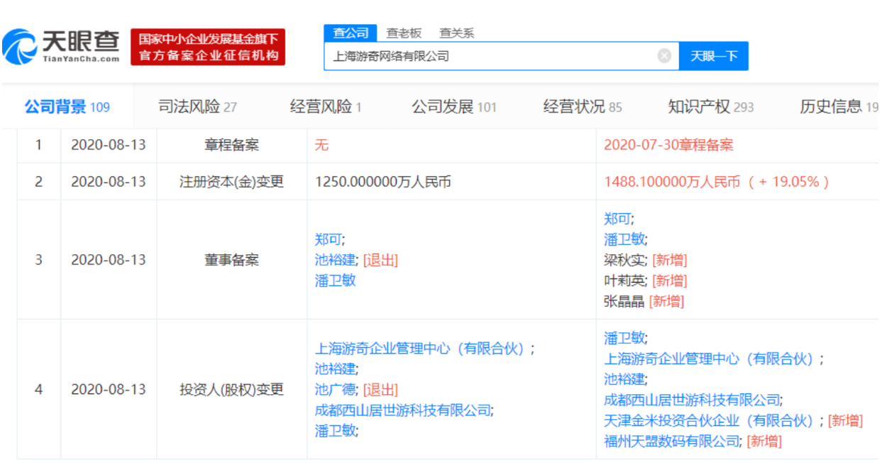
Task: Open the 历史信息 tab
Action: pyautogui.click(x=837, y=107)
